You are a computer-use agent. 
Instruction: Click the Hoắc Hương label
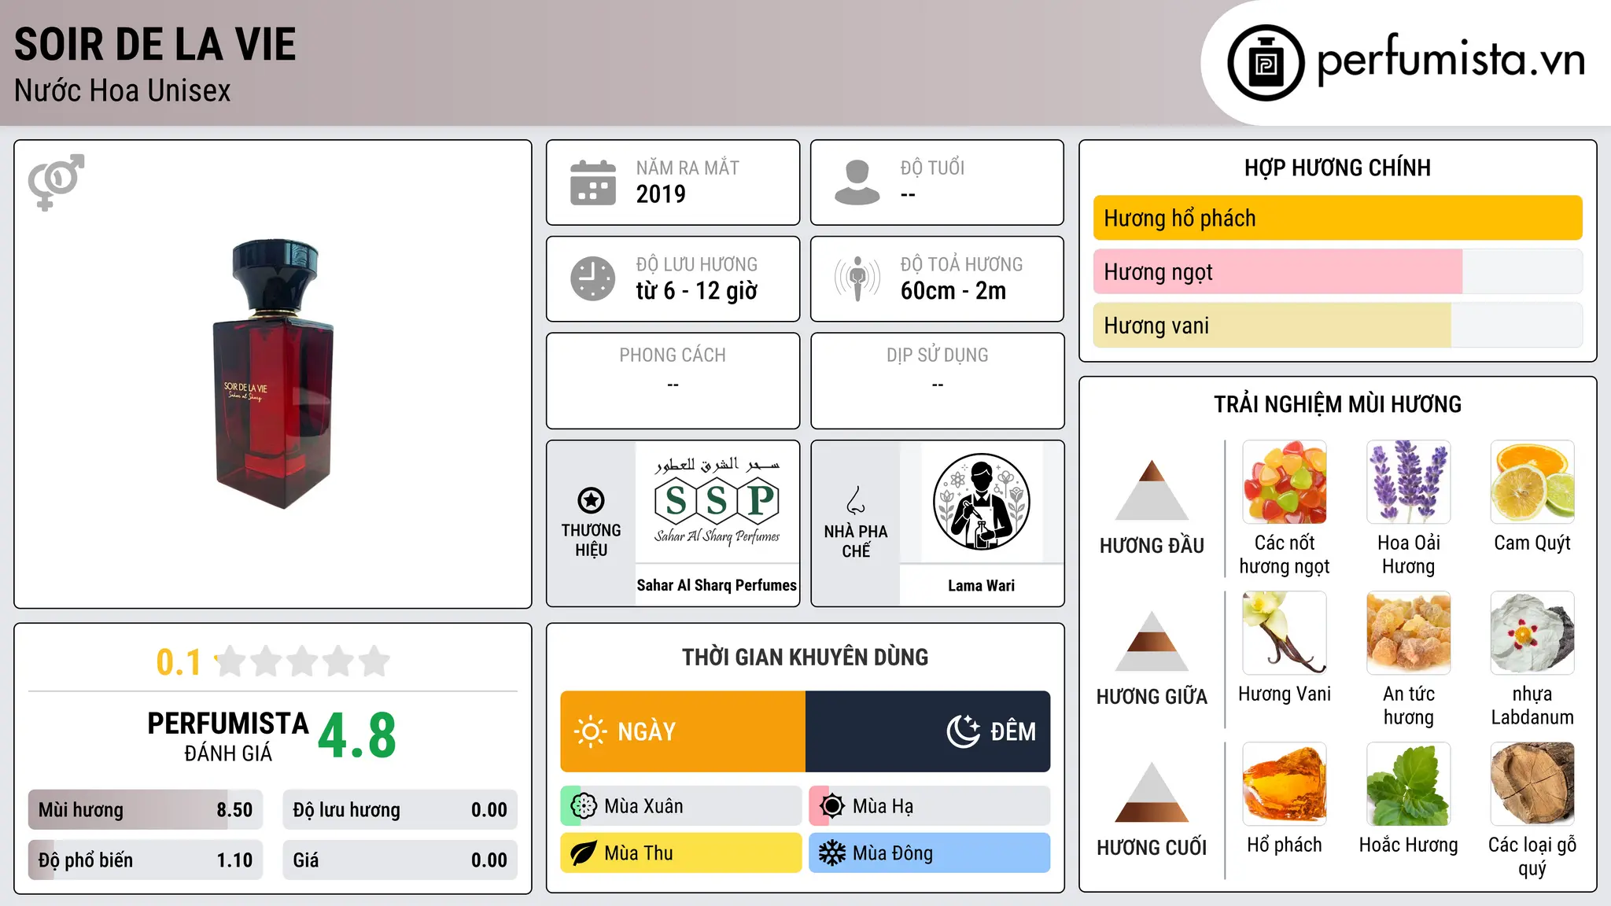(x=1408, y=845)
